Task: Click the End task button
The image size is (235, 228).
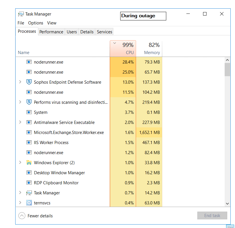Action: point(212,215)
